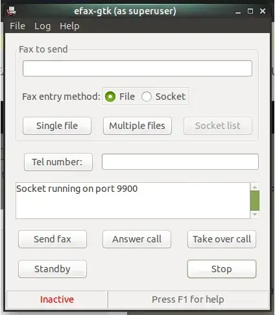Image resolution: width=275 pixels, height=315 pixels.
Task: Click the green log scrollbar handle
Action: [255, 200]
